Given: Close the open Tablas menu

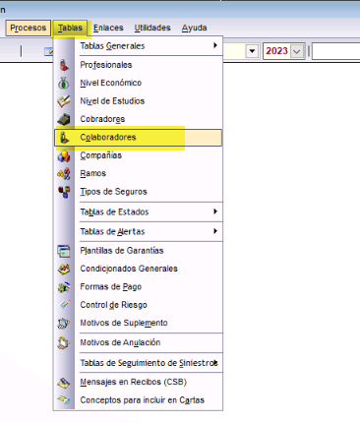Looking at the screenshot, I should 70,28.
